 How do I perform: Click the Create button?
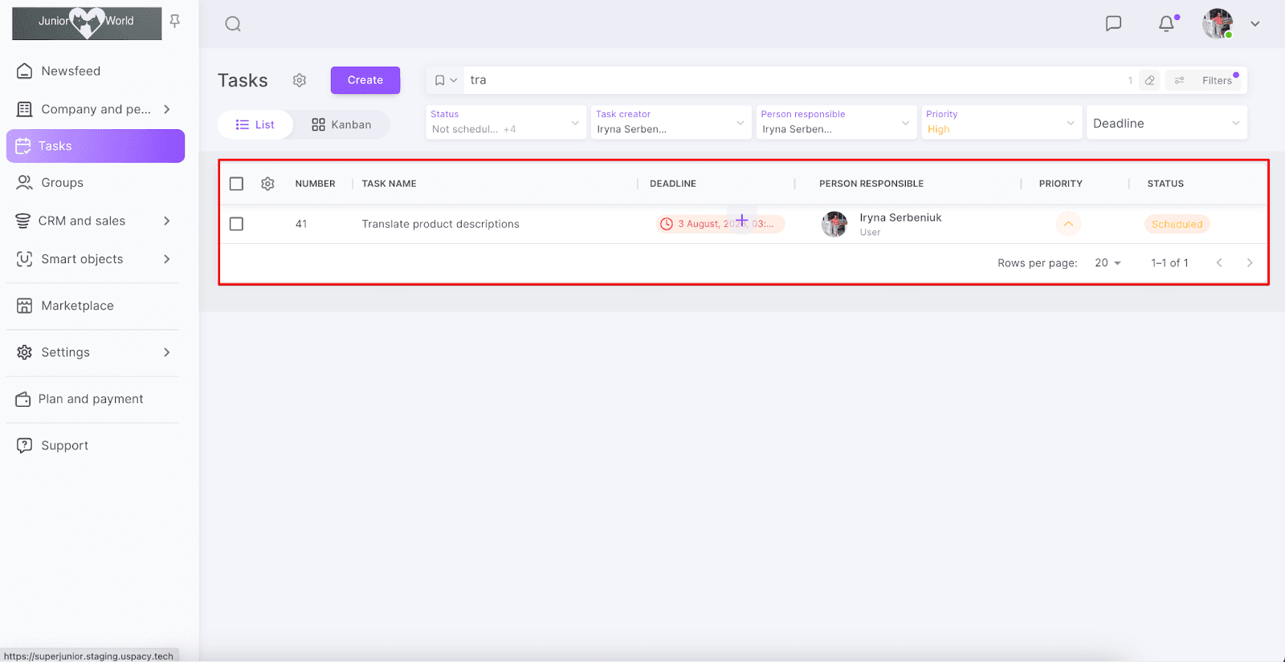click(x=365, y=80)
